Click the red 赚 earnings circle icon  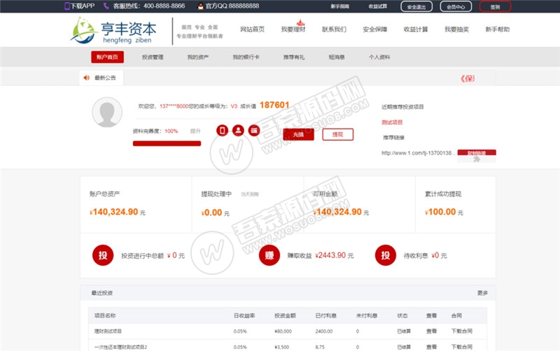point(269,256)
